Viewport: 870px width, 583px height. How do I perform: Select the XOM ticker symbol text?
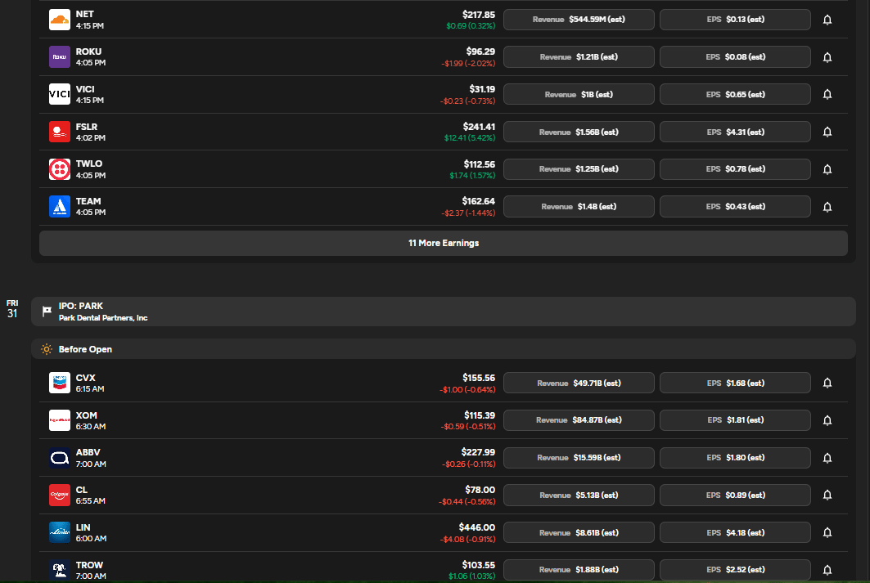87,415
